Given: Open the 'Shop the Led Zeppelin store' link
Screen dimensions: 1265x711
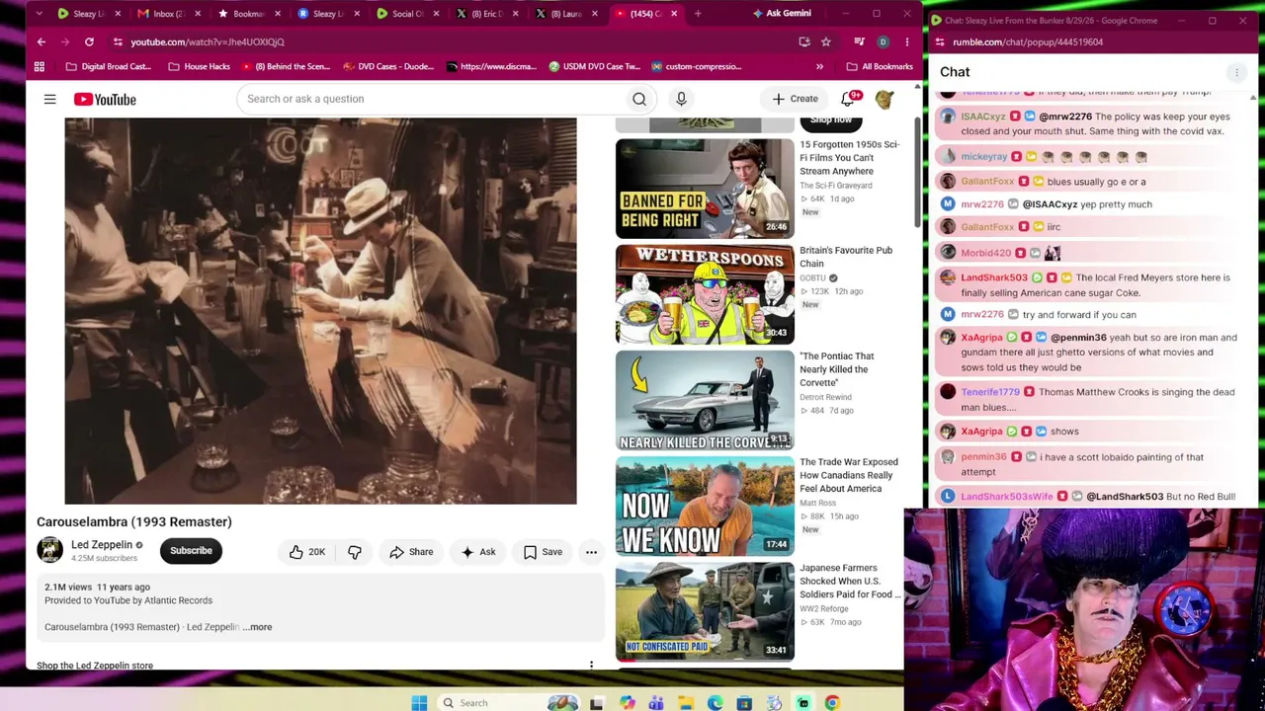Looking at the screenshot, I should 95,666.
